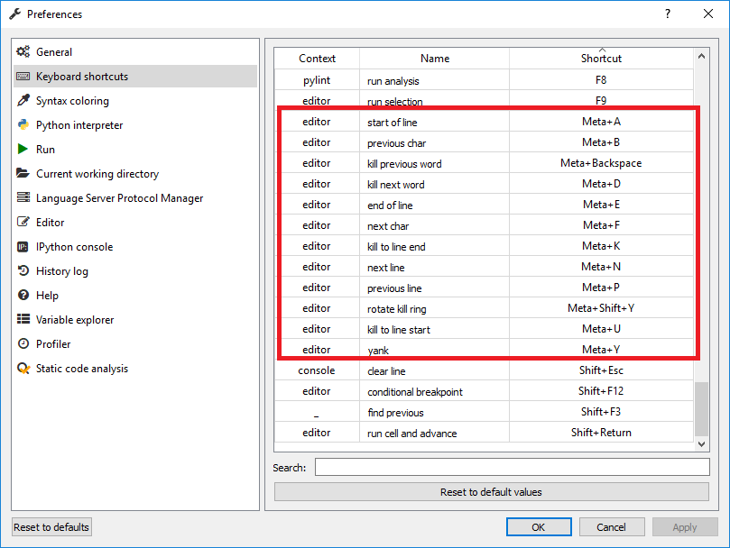Select the 'rotate kill ring' row
The width and height of the screenshot is (730, 548).
[484, 308]
